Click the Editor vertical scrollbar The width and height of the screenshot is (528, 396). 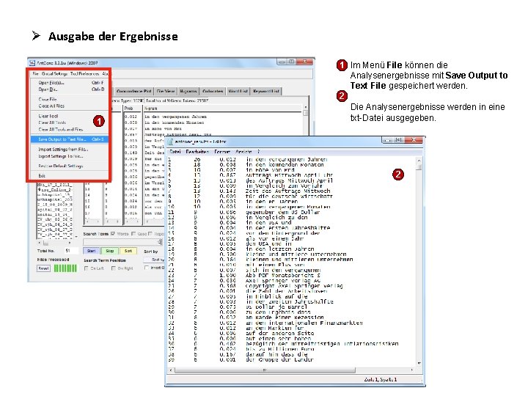point(419,260)
